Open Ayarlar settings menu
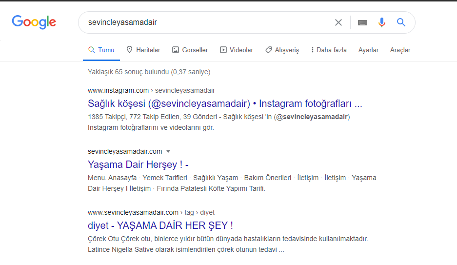 (368, 50)
